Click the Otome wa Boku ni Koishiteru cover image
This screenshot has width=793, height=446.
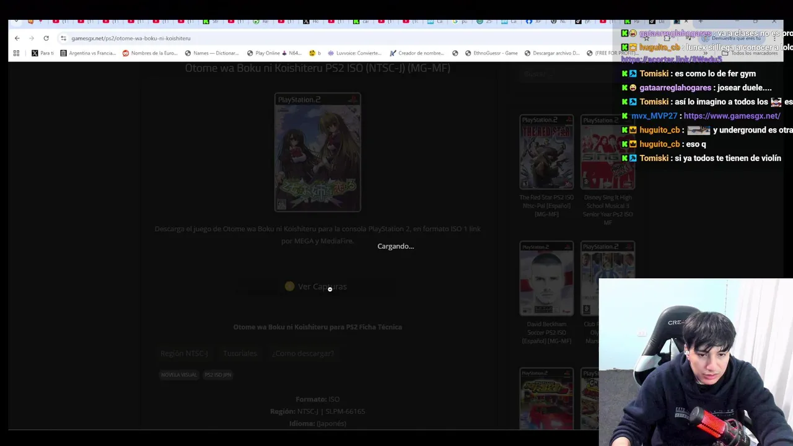[317, 152]
